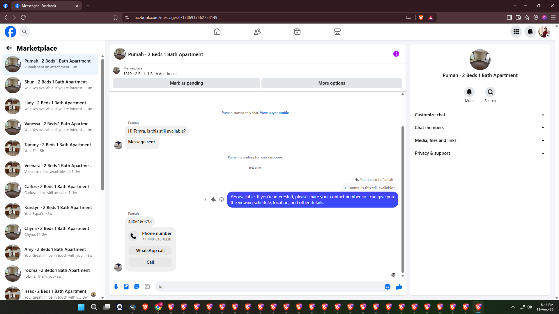Open the Amy apartment conversation
The height and width of the screenshot is (314, 559).
(x=50, y=253)
